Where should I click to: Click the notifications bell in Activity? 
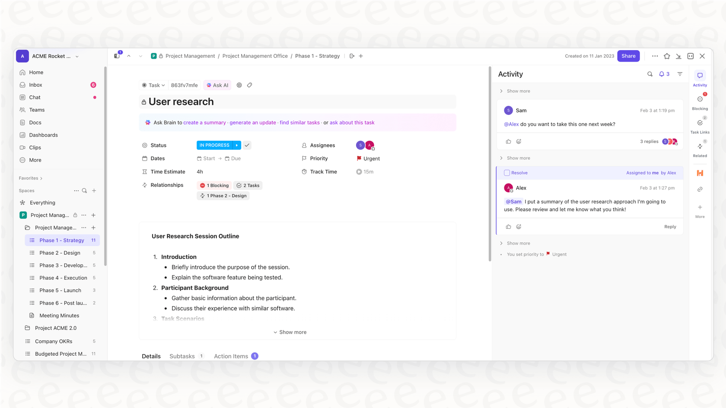click(x=662, y=74)
